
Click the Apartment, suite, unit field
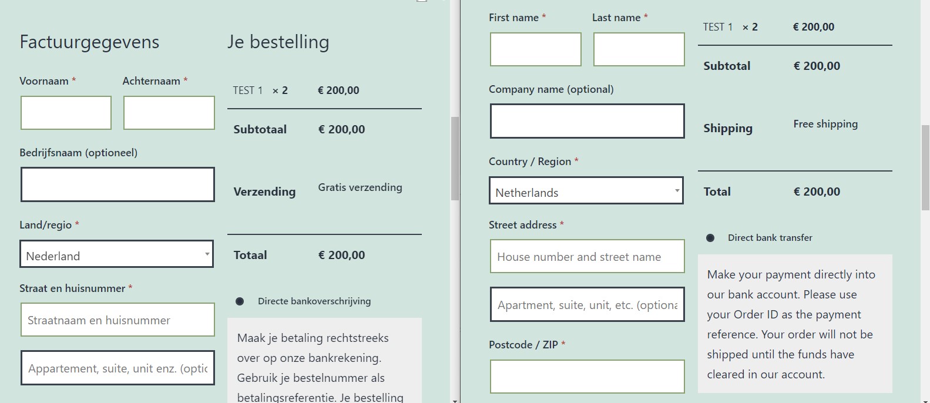click(587, 304)
